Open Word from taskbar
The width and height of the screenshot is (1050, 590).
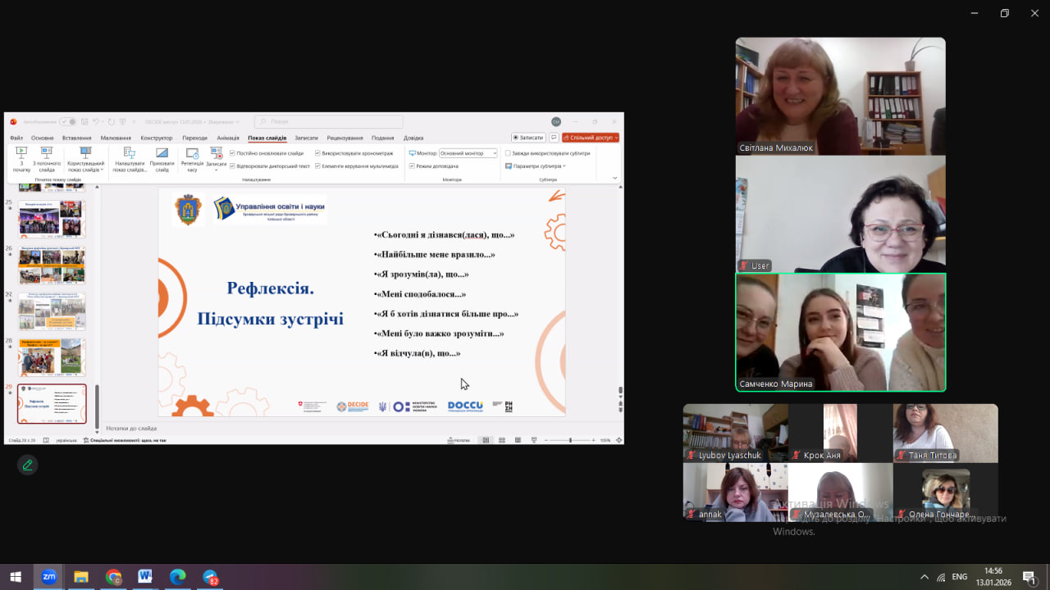click(x=145, y=577)
